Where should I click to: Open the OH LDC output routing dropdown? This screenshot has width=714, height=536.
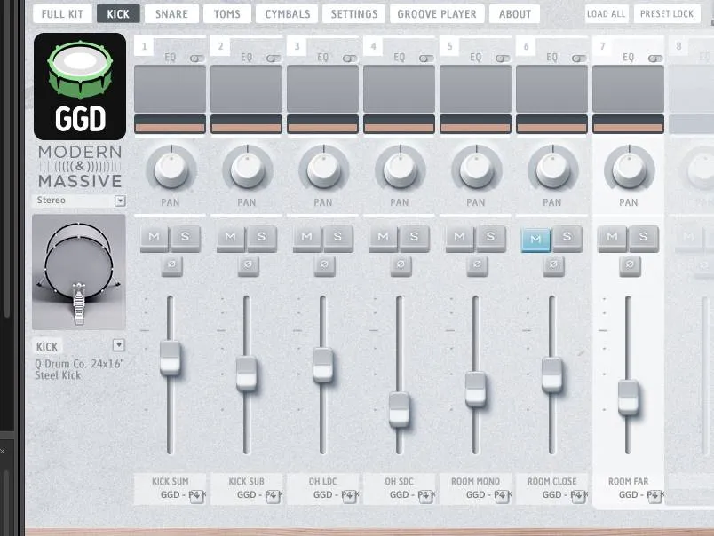pos(348,496)
